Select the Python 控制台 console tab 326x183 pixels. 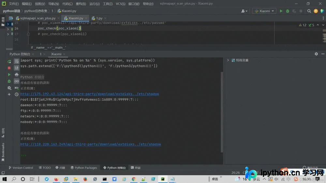tap(20, 54)
